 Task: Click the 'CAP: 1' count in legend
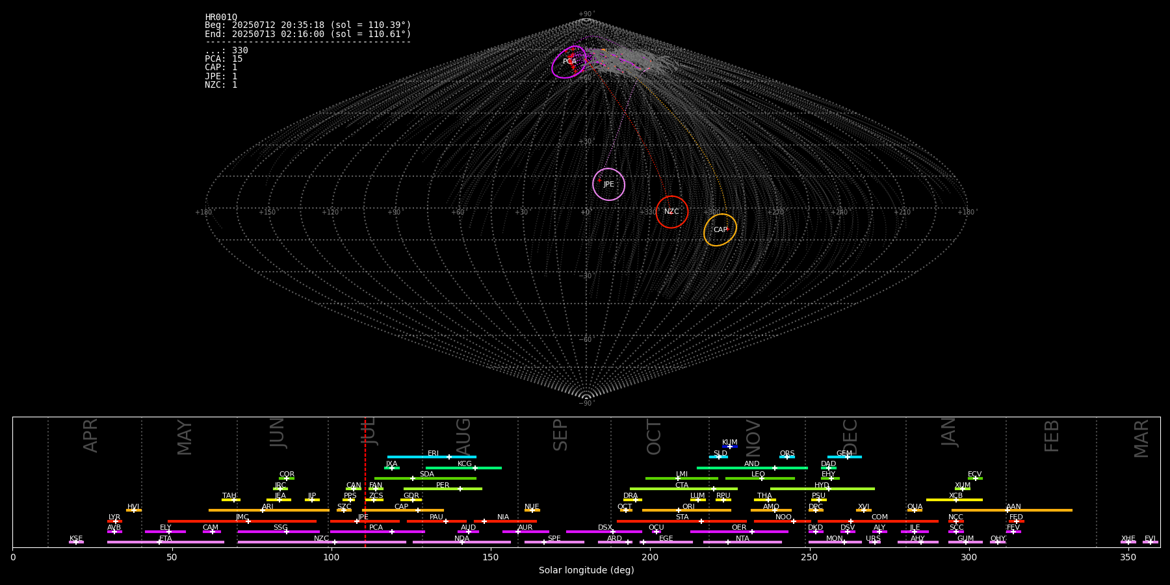point(221,68)
